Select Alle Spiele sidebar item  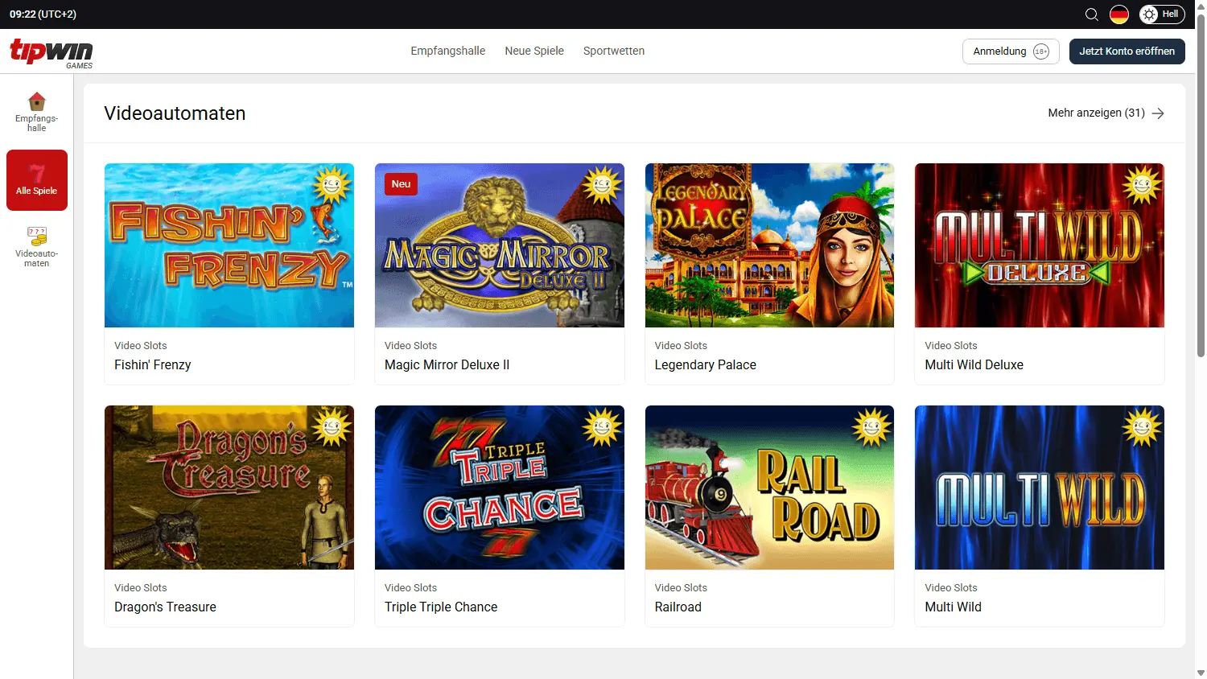tap(37, 180)
